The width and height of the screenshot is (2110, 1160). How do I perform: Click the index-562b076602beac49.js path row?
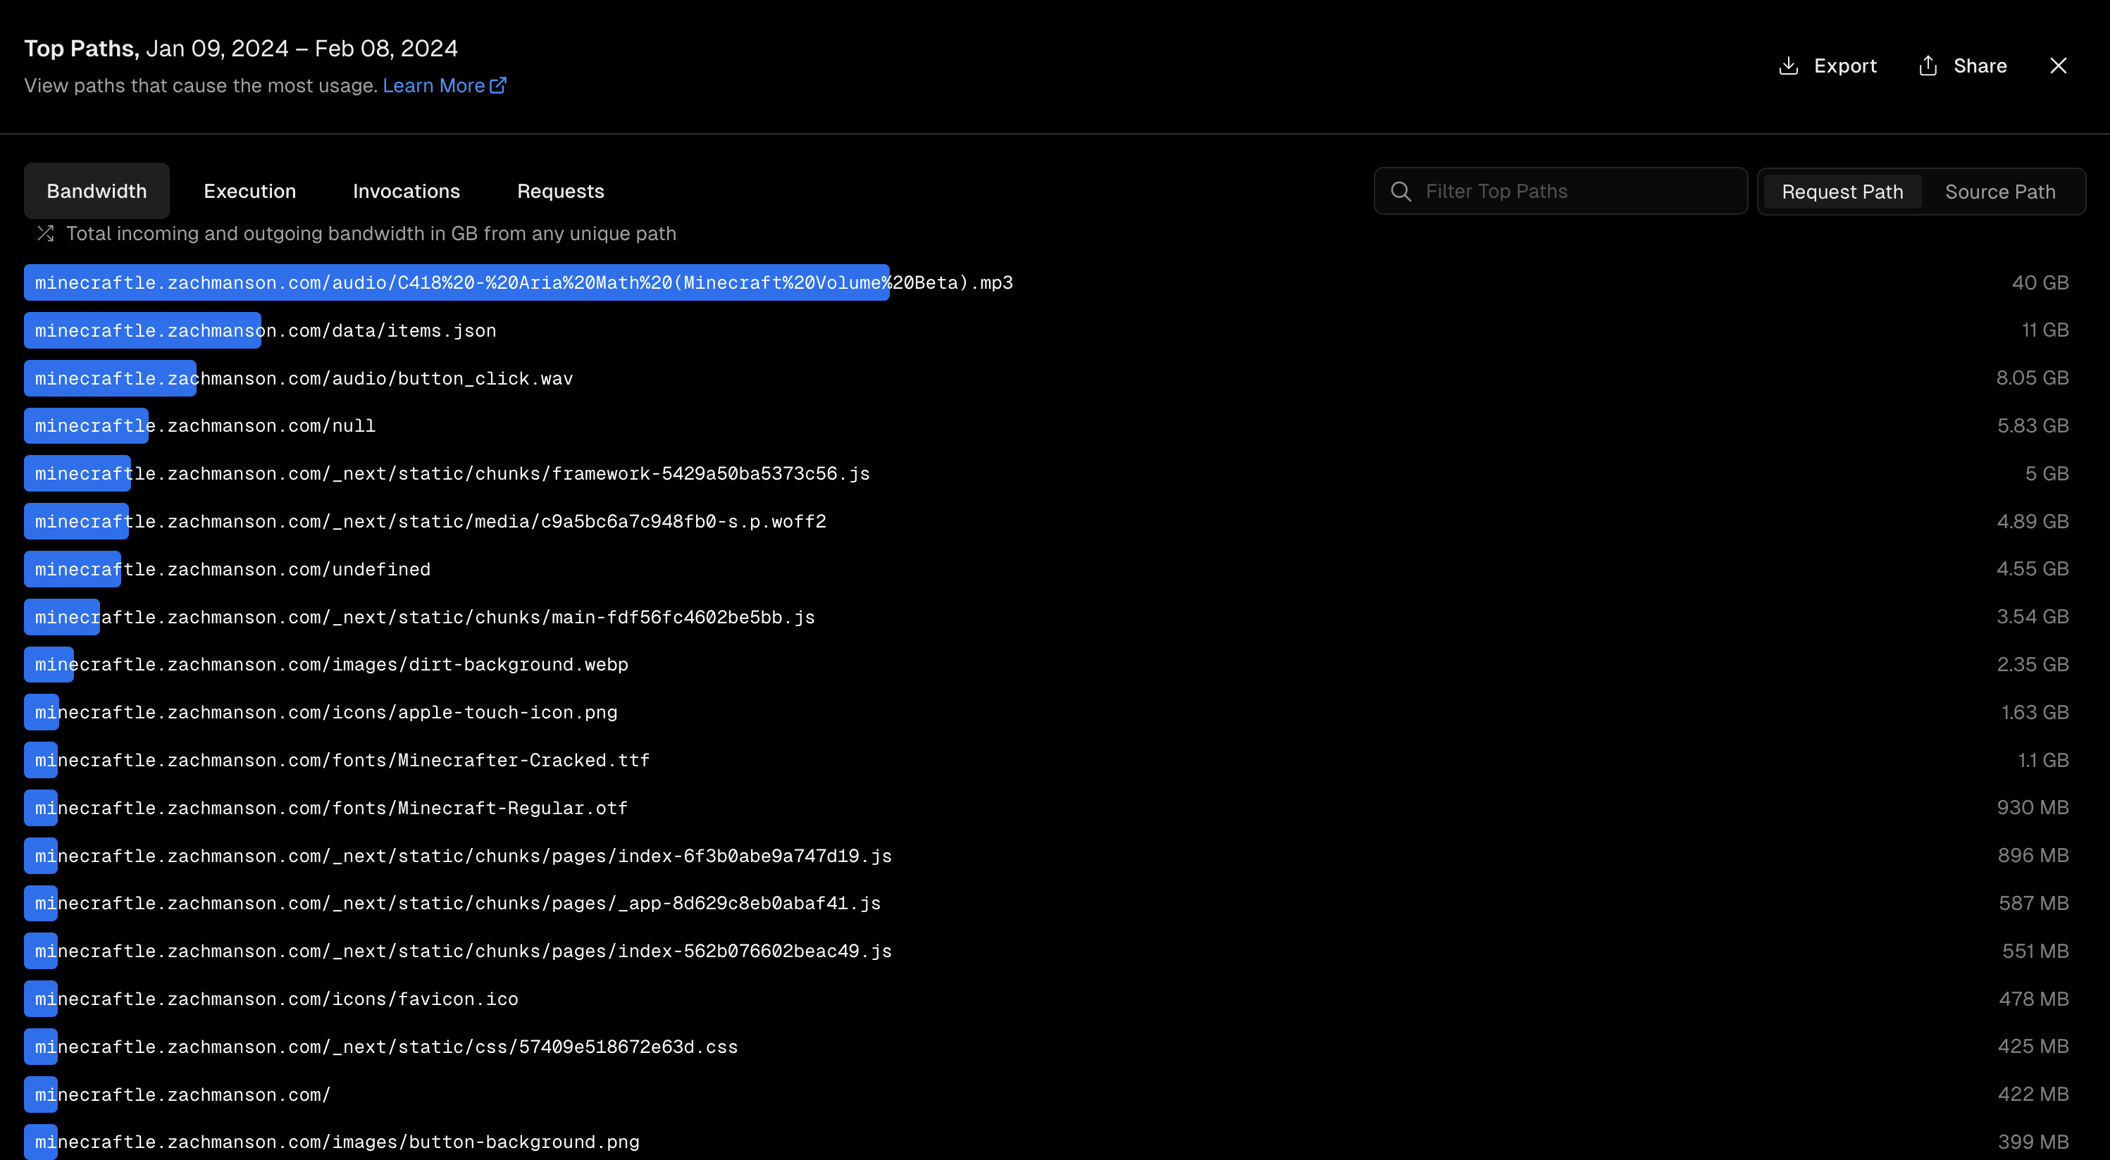[x=1054, y=952]
